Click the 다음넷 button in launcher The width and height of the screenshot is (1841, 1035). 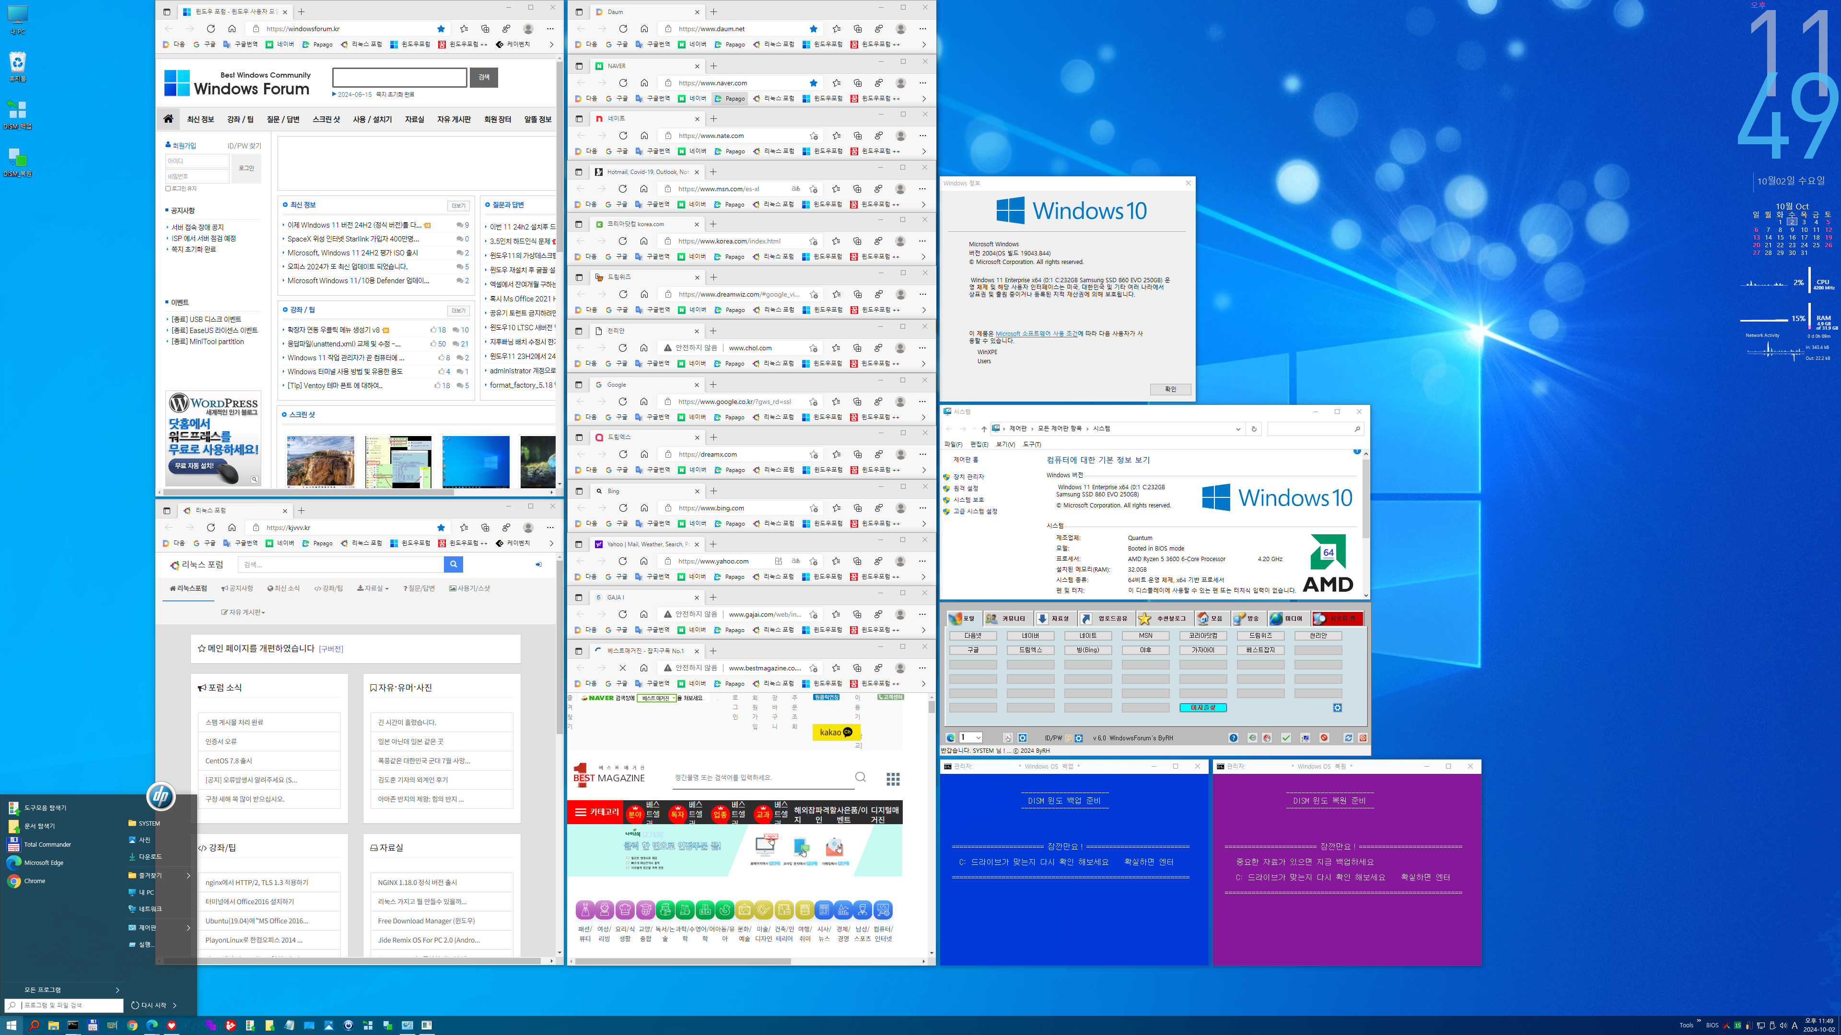[x=973, y=636]
